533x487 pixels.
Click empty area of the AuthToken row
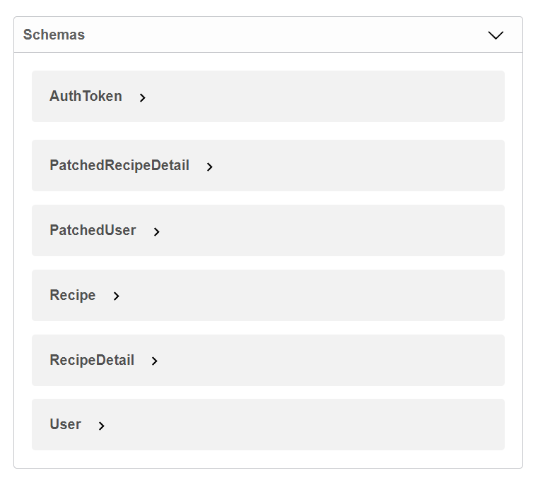coord(323,97)
